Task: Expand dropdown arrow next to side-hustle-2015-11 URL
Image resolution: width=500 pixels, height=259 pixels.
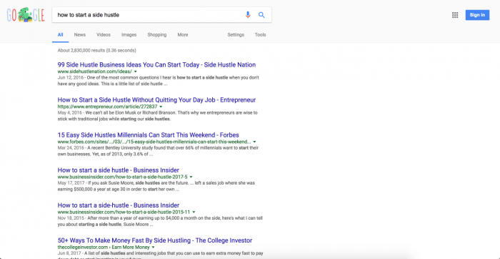Action: [194, 212]
